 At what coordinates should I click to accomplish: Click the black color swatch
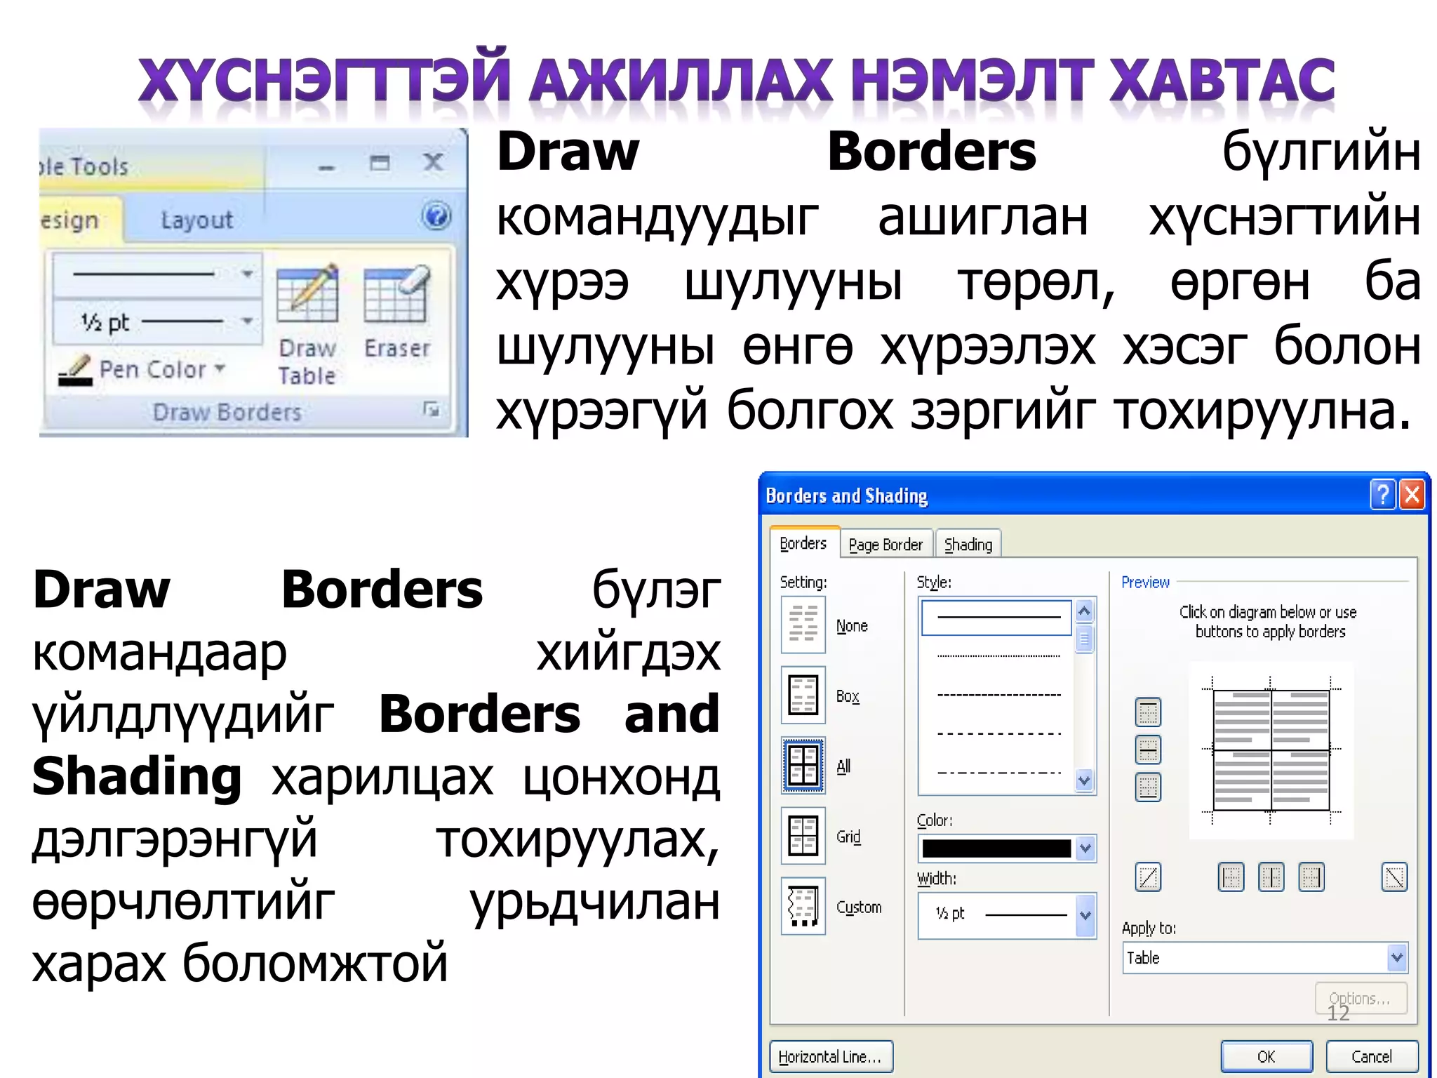996,849
